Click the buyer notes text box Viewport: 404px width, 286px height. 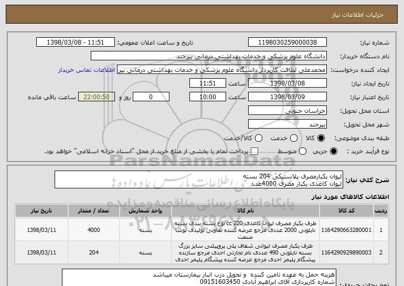click(199, 278)
